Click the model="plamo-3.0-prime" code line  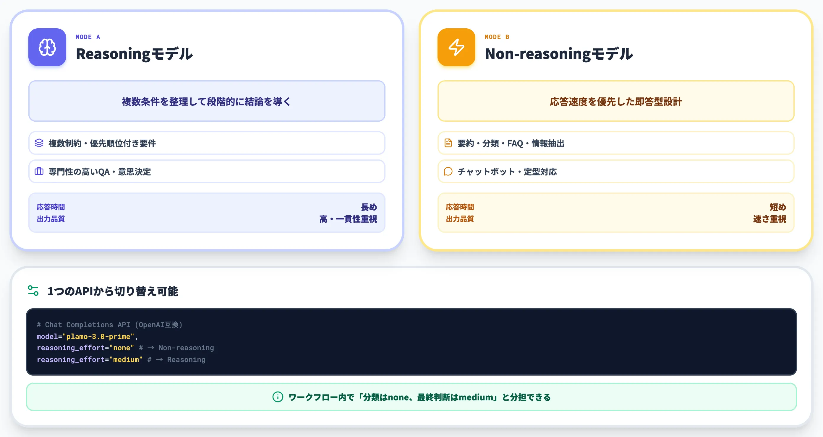[87, 336]
